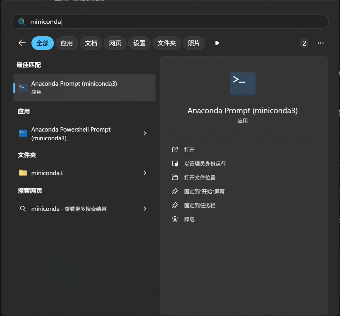Switch to the 文档 filter tab
Image resolution: width=340 pixels, height=316 pixels.
click(x=91, y=43)
